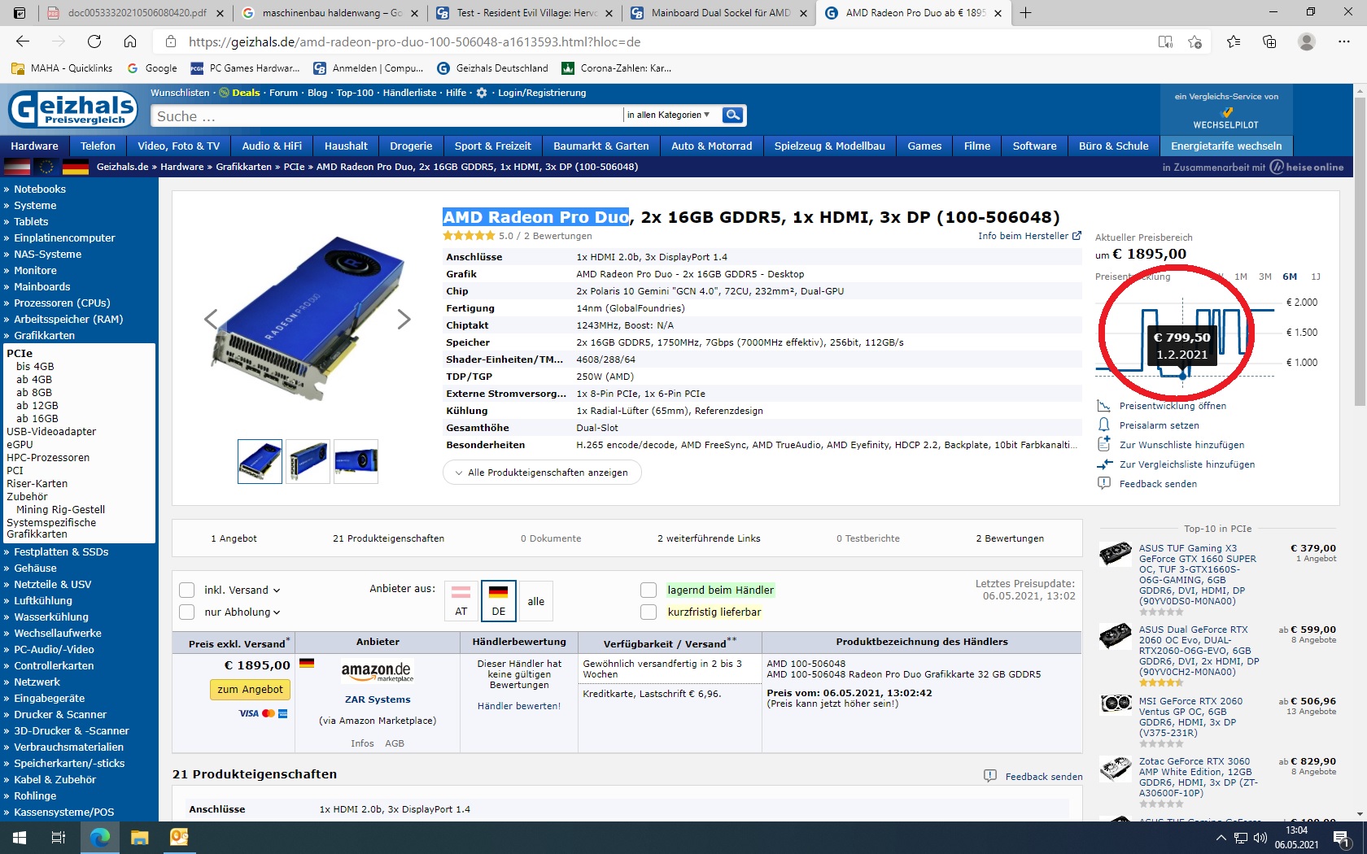Click the price history chart
The height and width of the screenshot is (854, 1367).
(x=1185, y=339)
